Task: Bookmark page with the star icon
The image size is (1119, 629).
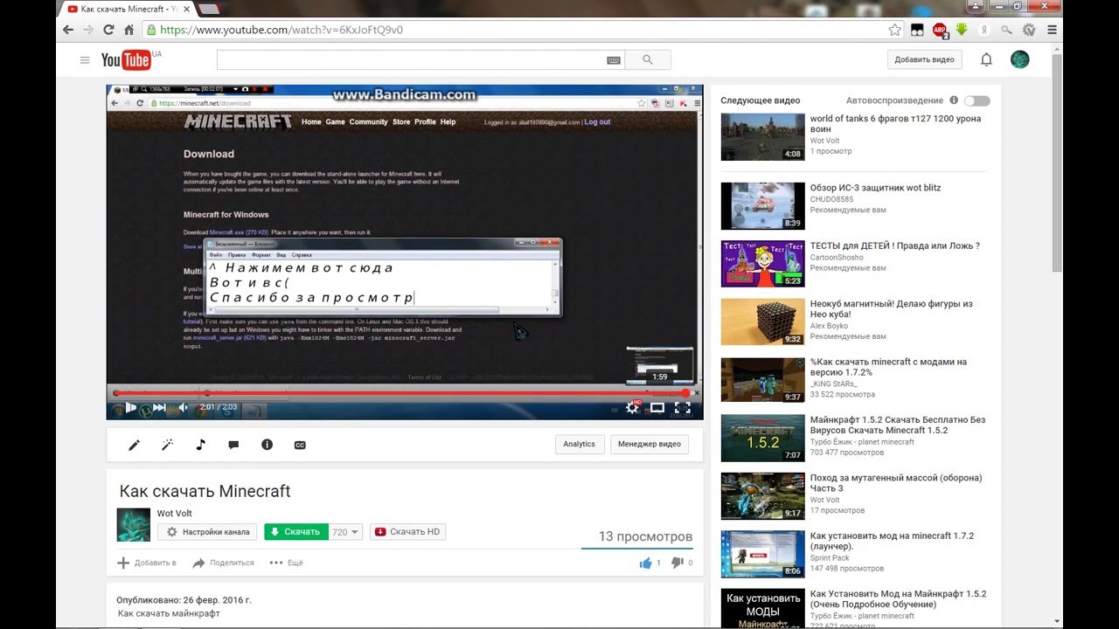Action: coord(894,30)
